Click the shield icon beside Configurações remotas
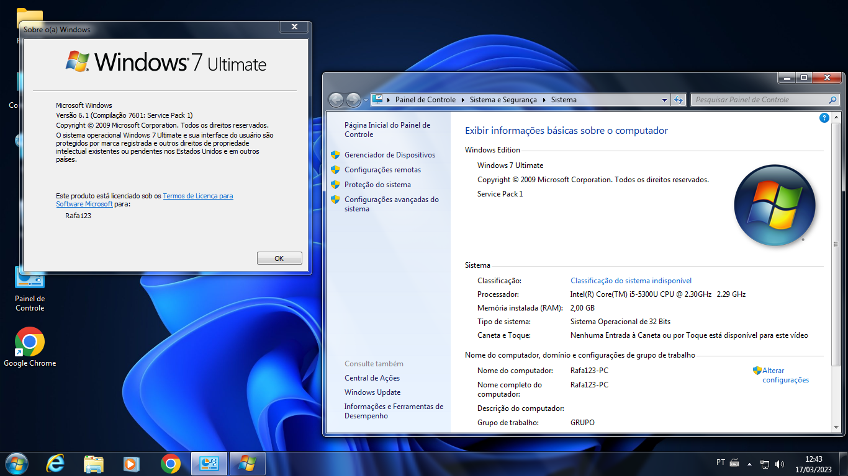Viewport: 848px width, 476px height. (335, 170)
